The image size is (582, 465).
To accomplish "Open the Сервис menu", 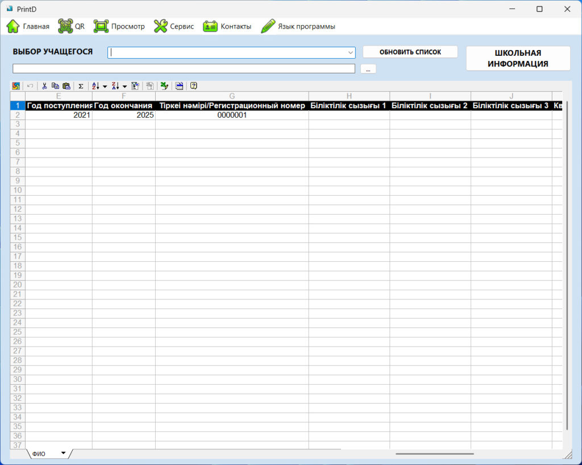I will coord(174,26).
